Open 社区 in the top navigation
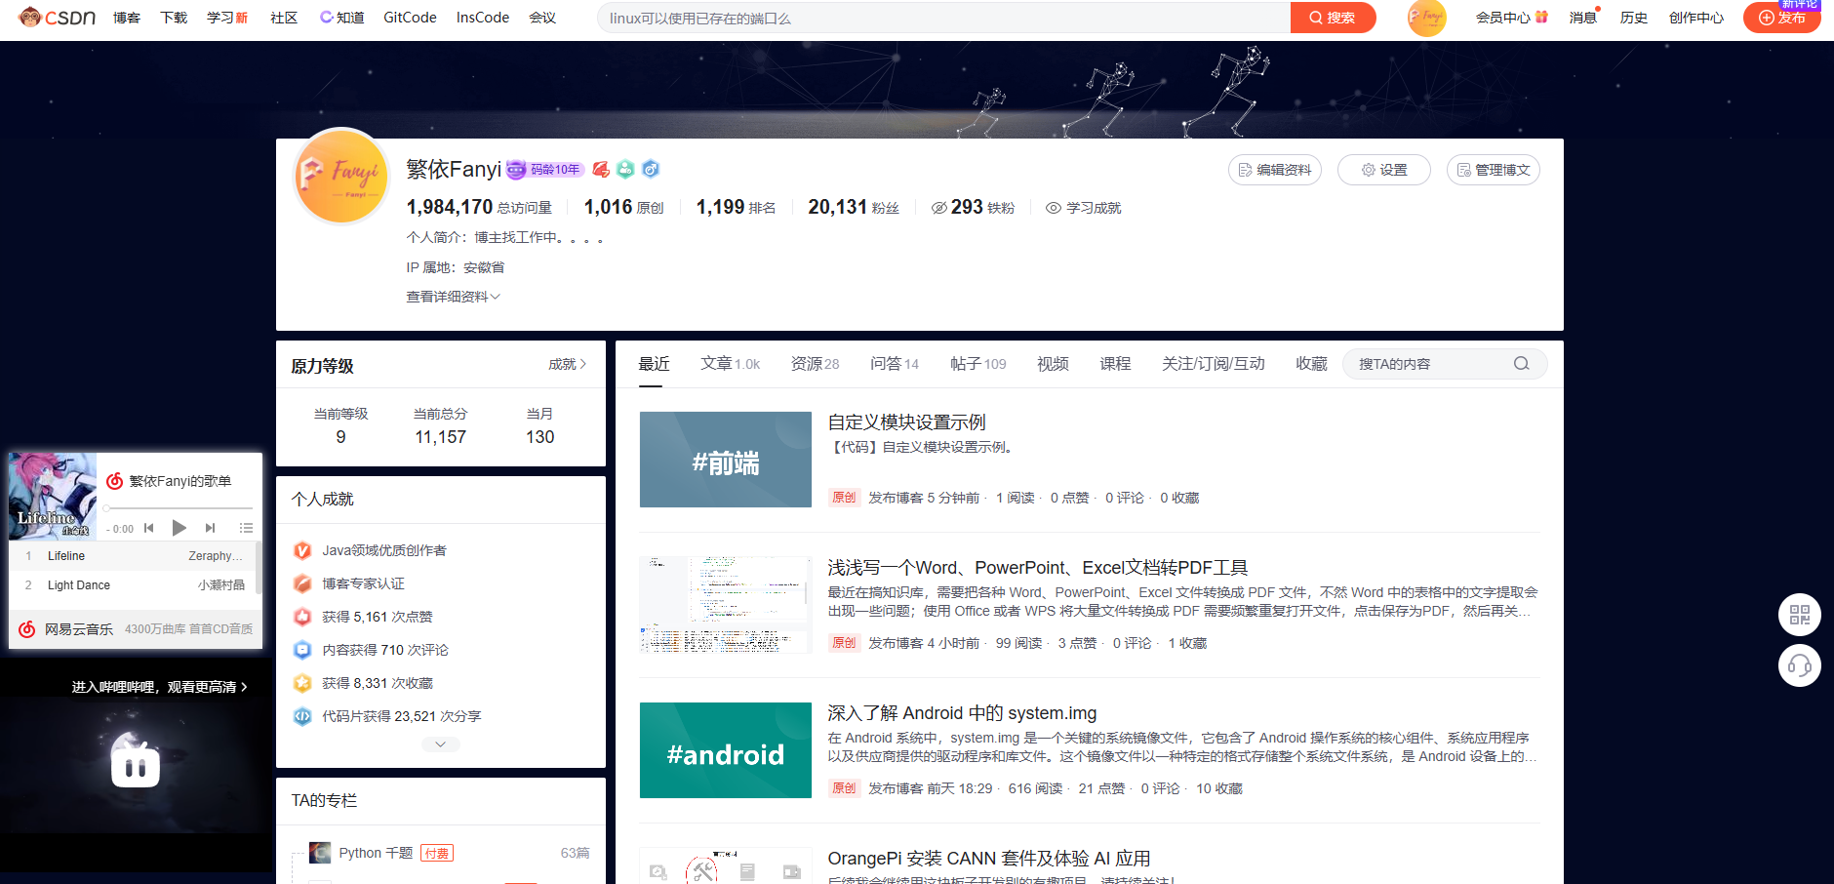 click(x=283, y=17)
